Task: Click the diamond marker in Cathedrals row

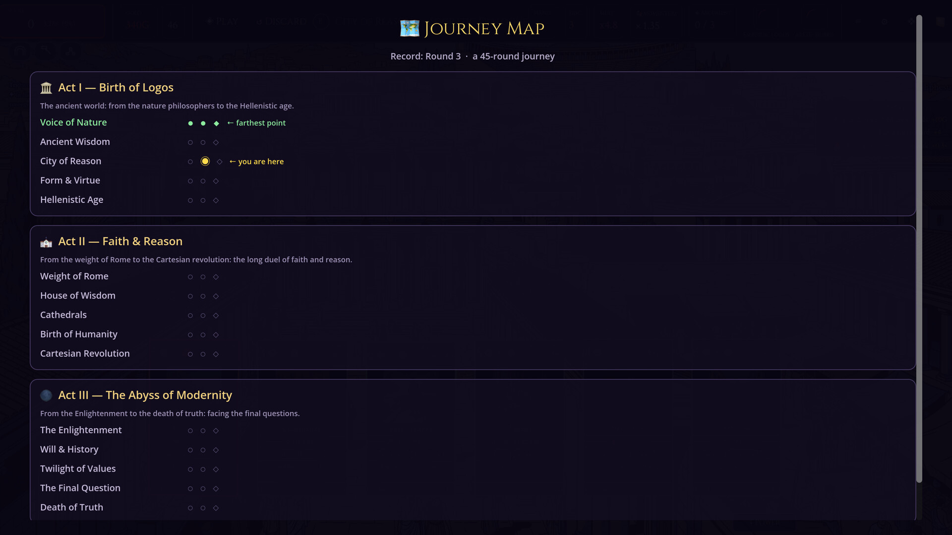Action: tap(216, 316)
